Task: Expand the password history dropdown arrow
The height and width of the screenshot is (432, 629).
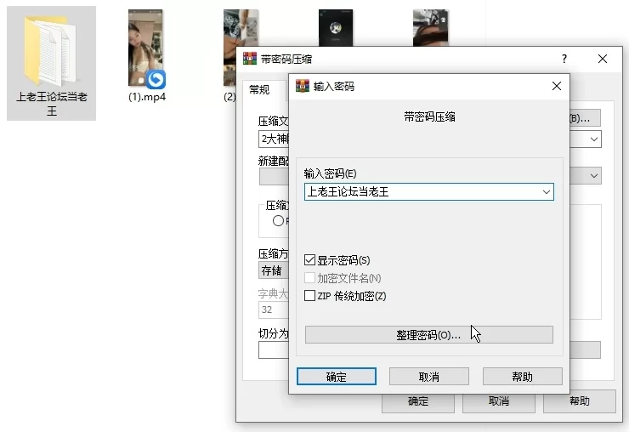Action: (x=545, y=192)
